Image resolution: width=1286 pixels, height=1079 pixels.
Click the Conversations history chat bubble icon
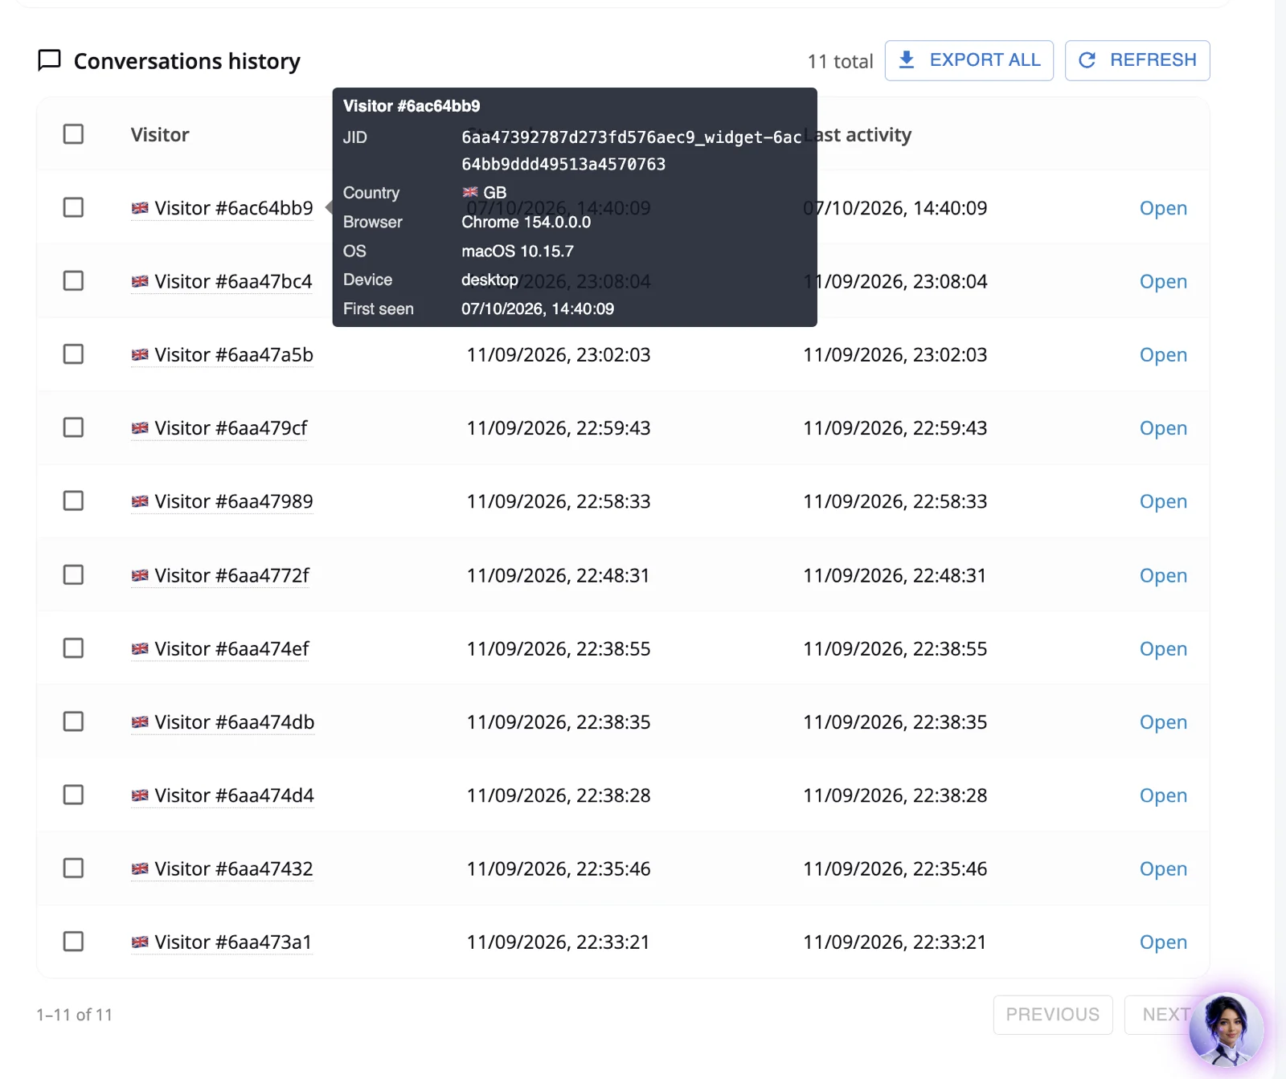coord(50,60)
